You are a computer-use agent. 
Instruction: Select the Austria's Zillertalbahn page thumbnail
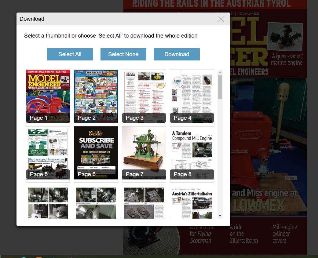point(192,201)
